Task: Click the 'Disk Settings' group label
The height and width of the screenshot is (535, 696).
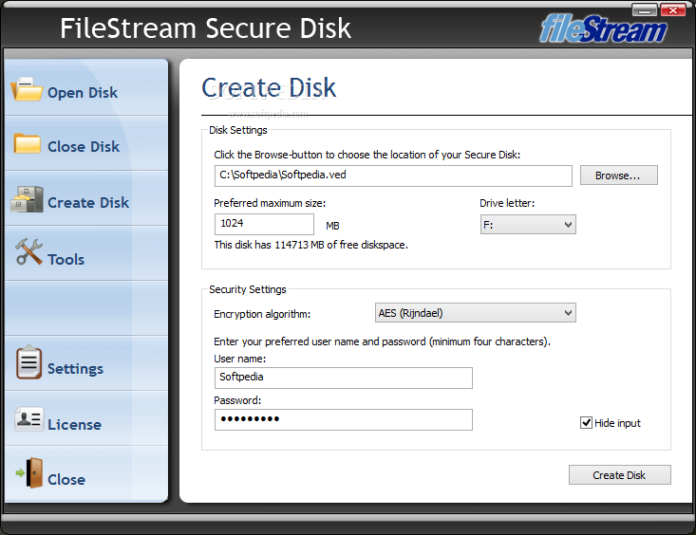Action: pos(238,130)
